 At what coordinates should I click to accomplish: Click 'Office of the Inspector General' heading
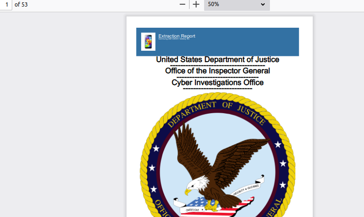pyautogui.click(x=217, y=71)
